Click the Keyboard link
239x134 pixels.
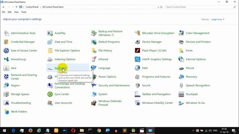click(60, 68)
